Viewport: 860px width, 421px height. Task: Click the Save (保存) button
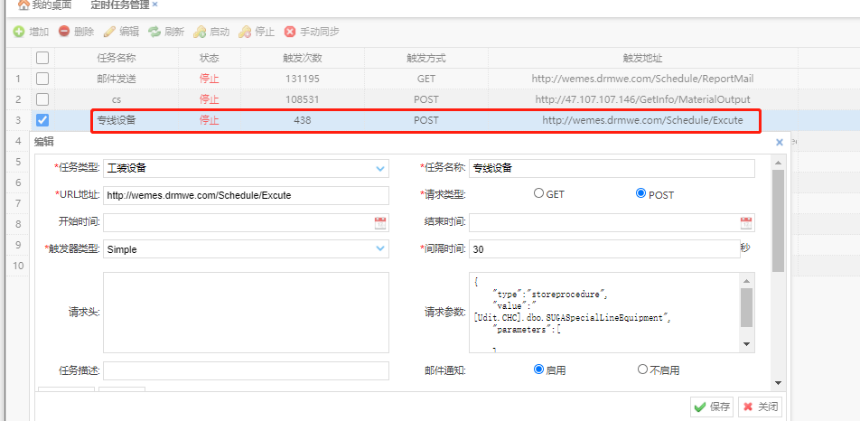tap(712, 407)
